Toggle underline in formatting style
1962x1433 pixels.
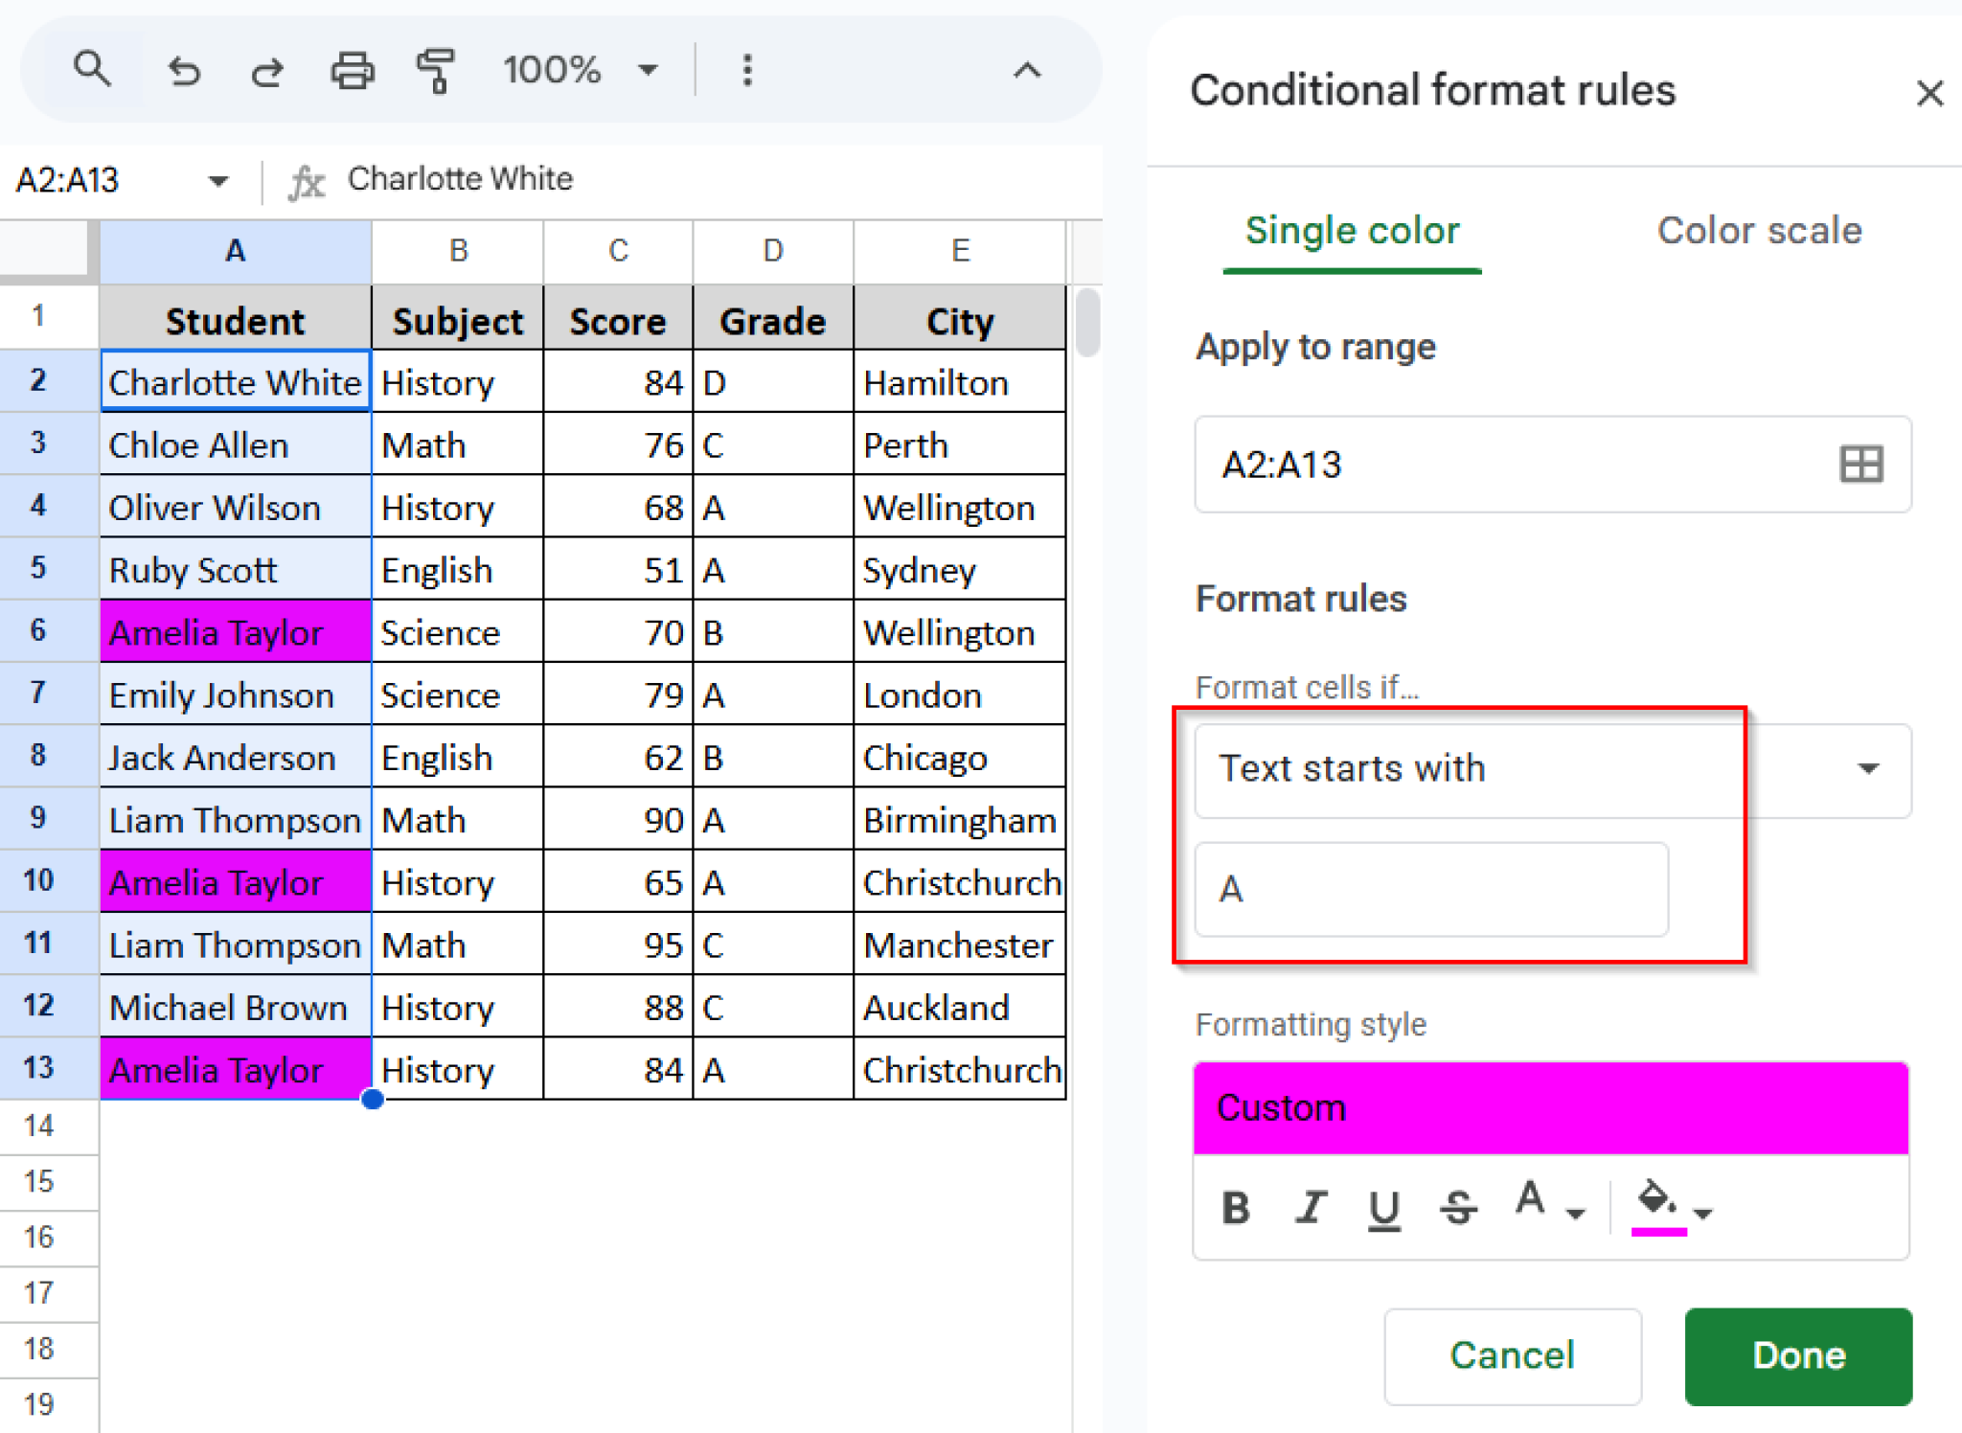pyautogui.click(x=1383, y=1207)
